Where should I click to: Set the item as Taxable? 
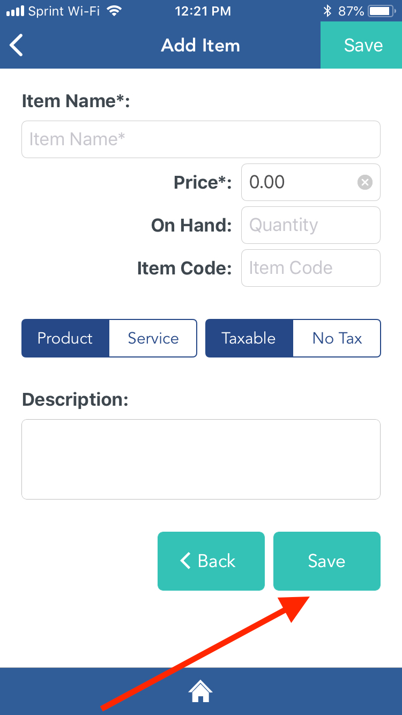(249, 338)
